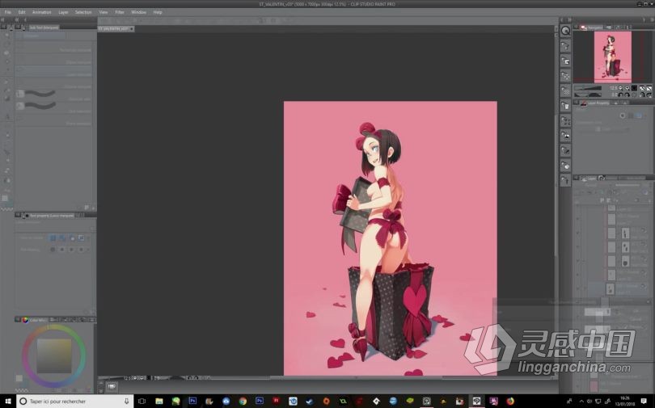The width and height of the screenshot is (655, 408).
Task: Open the Animation menu
Action: click(42, 12)
